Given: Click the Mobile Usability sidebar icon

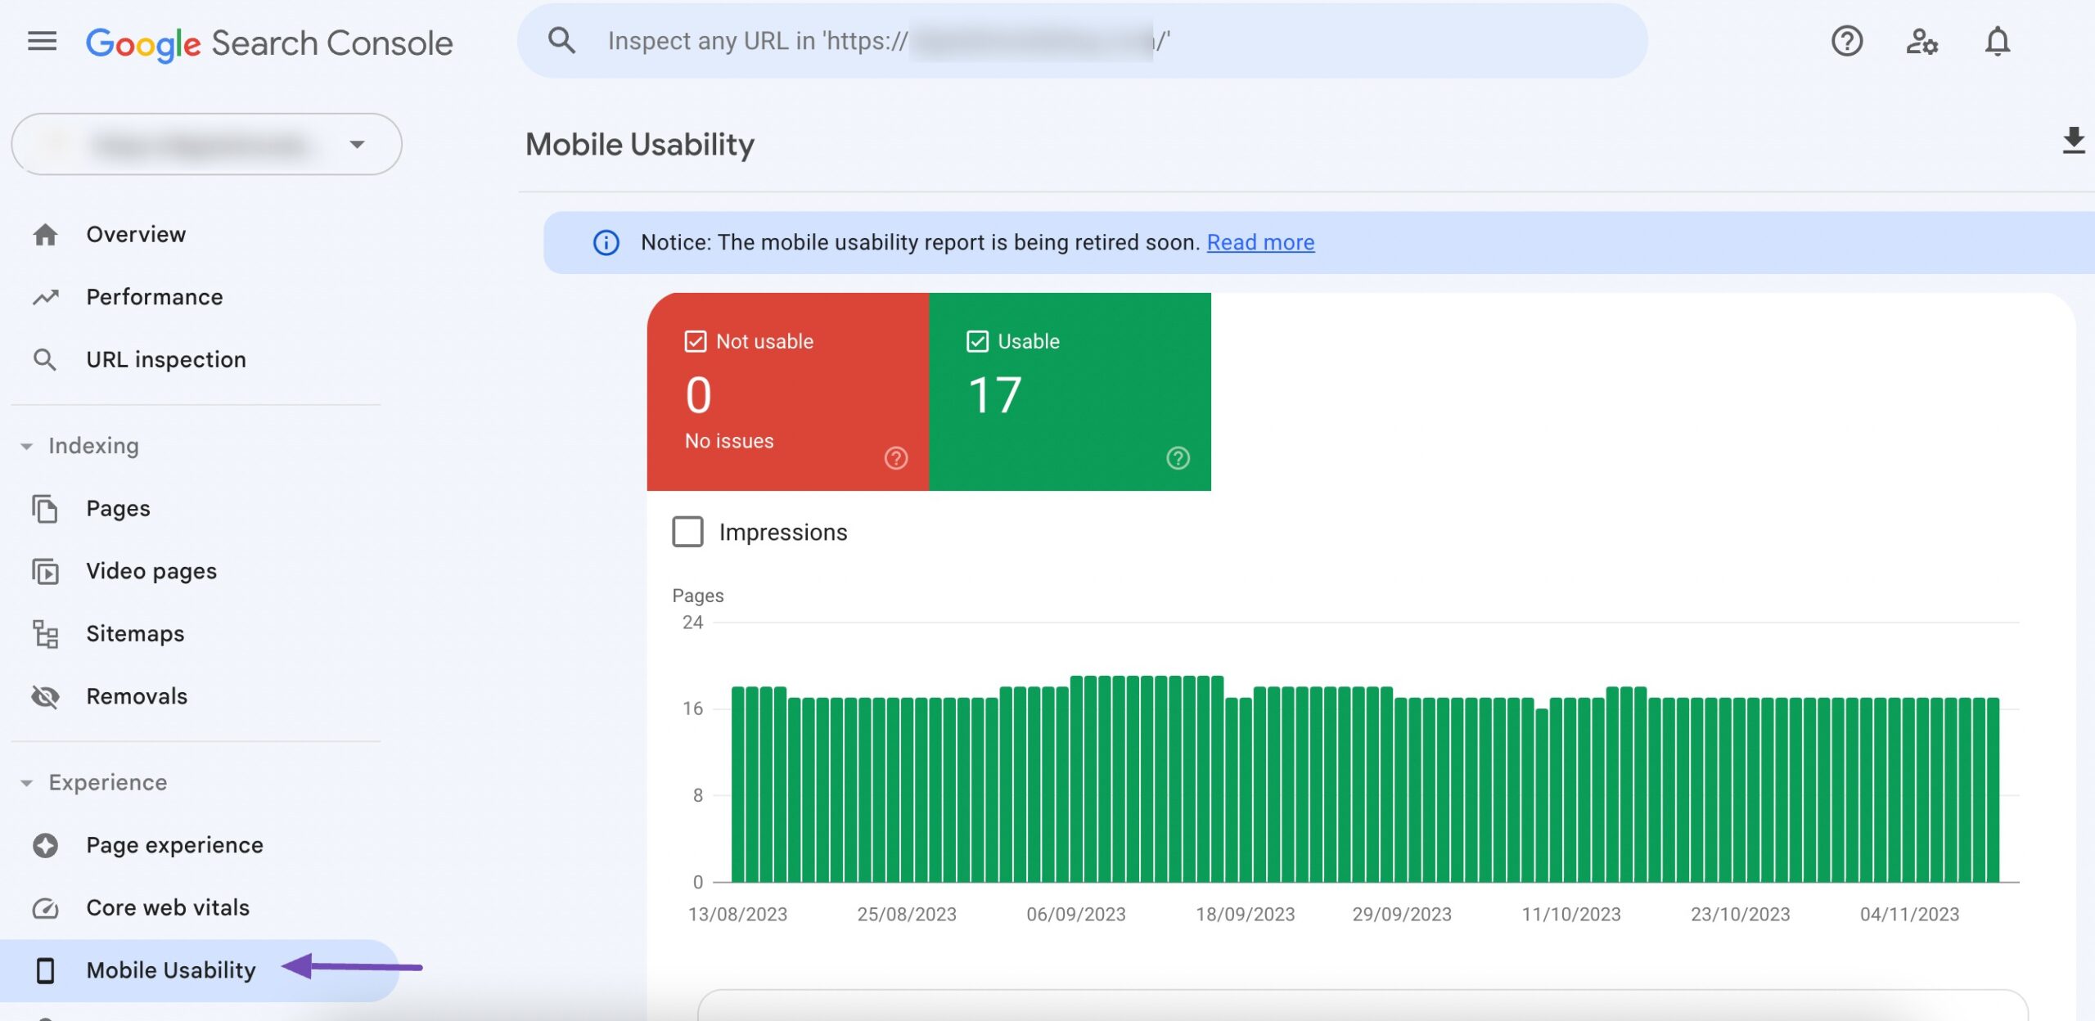Looking at the screenshot, I should click(x=44, y=969).
